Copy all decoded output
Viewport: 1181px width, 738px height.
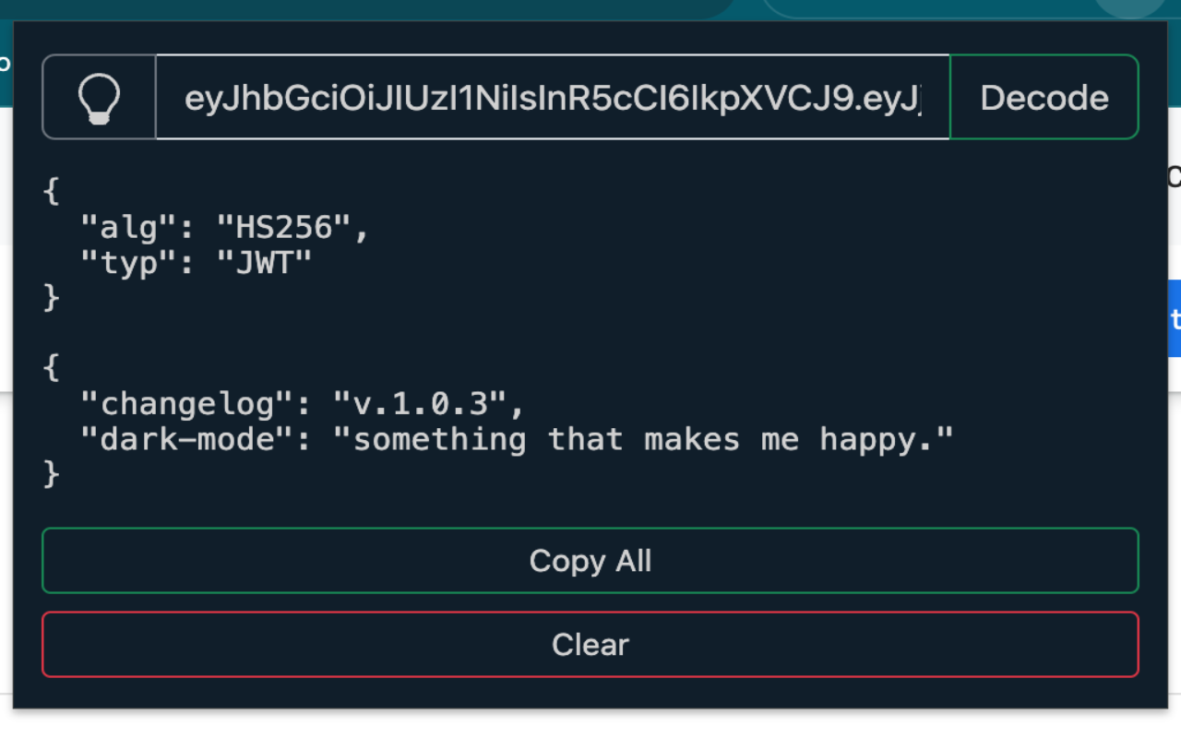590,560
